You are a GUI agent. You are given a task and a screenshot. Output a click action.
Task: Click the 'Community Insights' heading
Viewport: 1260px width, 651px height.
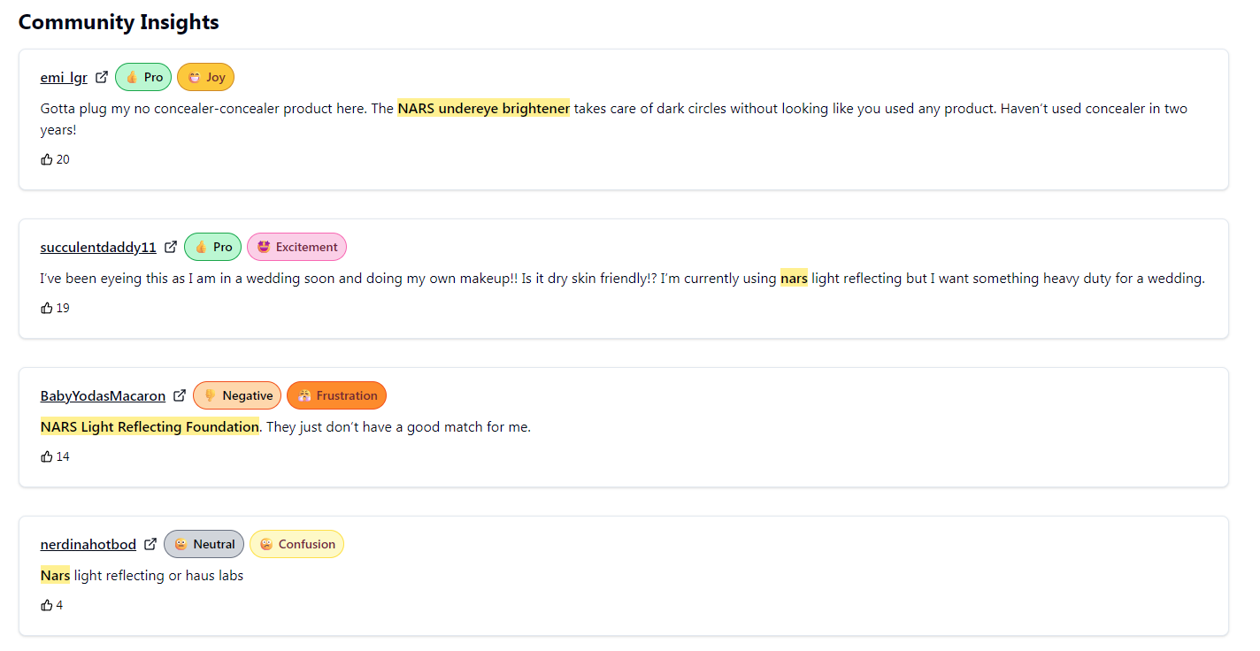(x=119, y=22)
